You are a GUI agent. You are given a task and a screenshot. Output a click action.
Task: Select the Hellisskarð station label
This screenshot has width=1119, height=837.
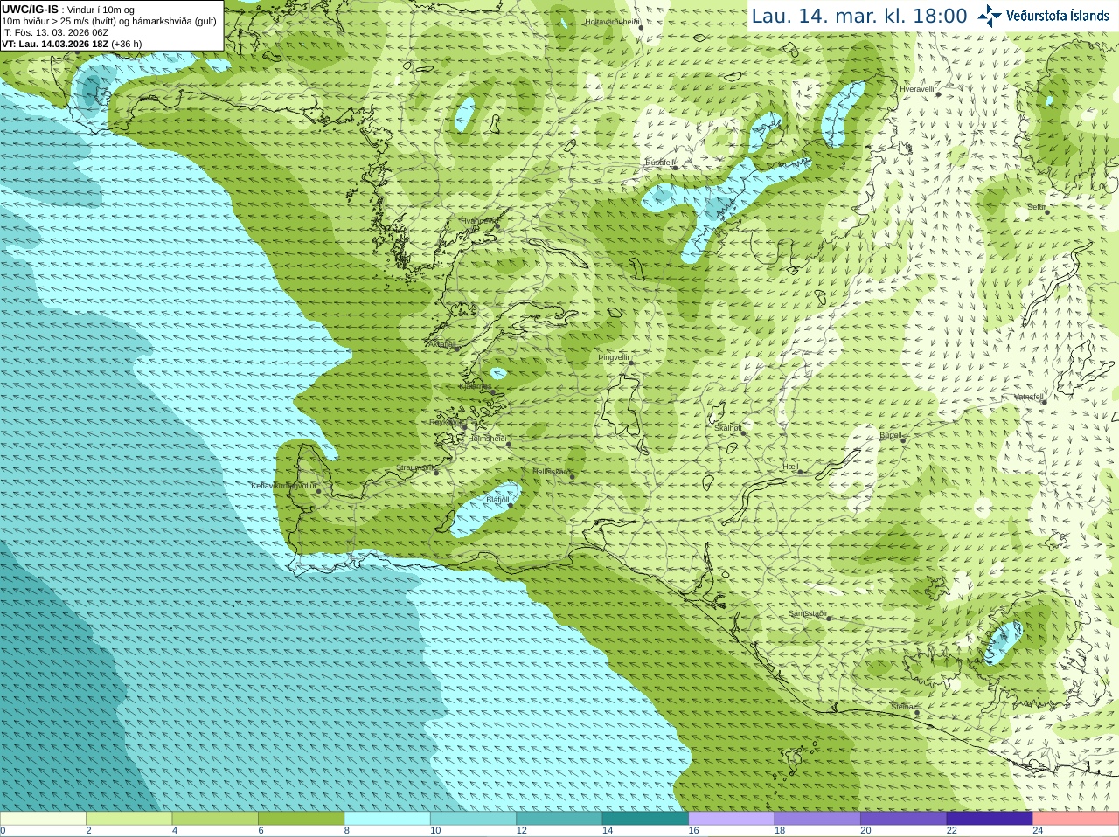pos(552,472)
